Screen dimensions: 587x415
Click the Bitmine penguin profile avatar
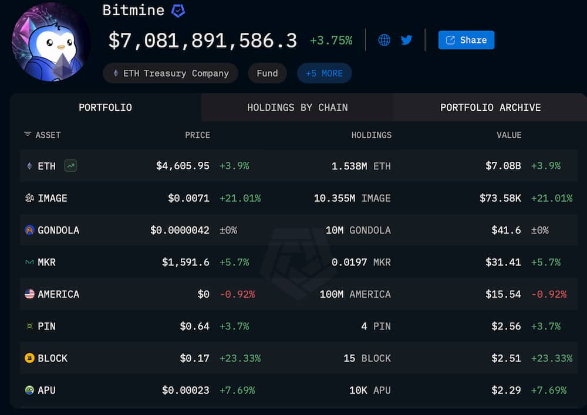click(x=51, y=42)
